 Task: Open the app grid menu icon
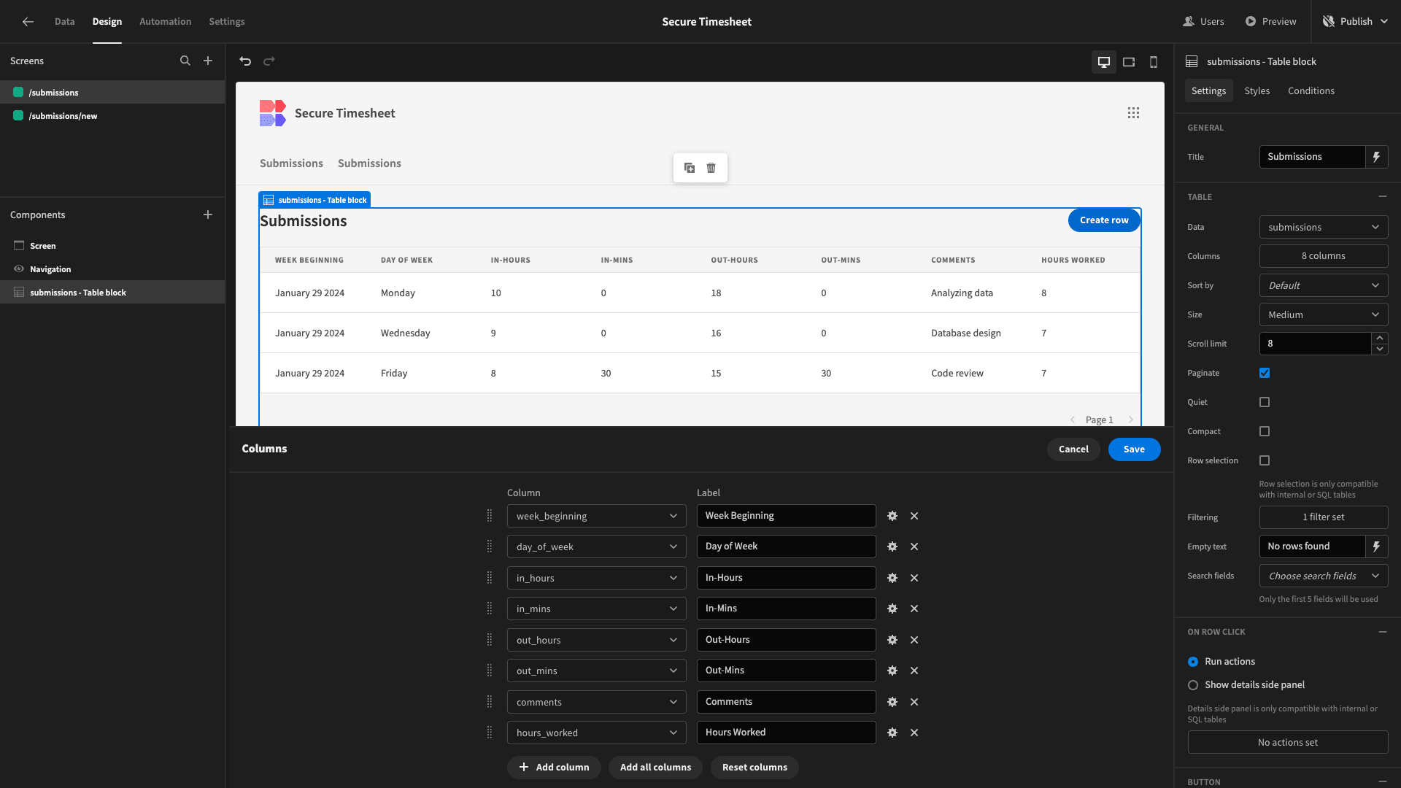pos(1133,113)
